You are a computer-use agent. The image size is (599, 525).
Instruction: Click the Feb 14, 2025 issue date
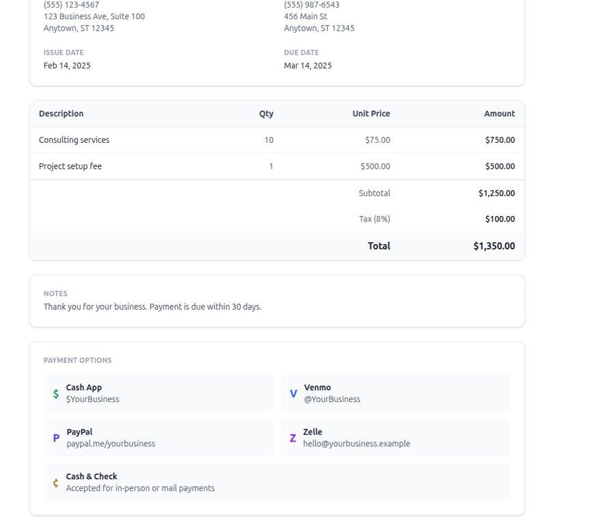coord(67,66)
